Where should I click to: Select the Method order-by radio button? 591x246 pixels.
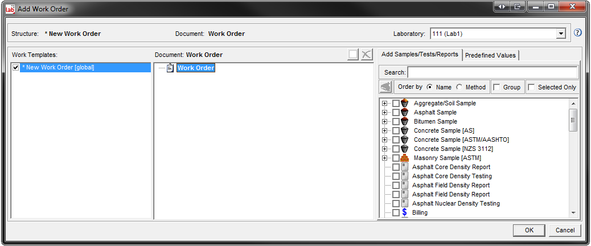pyautogui.click(x=459, y=87)
